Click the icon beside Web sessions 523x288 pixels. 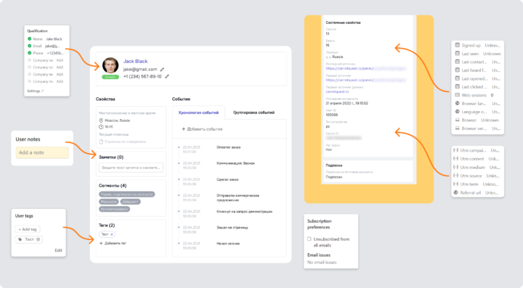click(x=458, y=95)
